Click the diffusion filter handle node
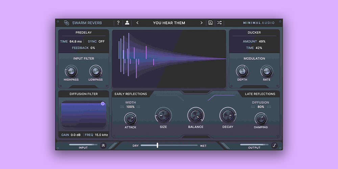The width and height of the screenshot is (338, 169). tap(103, 103)
